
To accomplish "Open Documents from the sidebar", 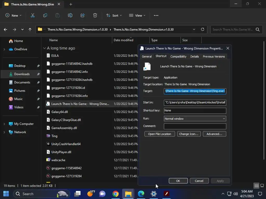I will [x=22, y=82].
